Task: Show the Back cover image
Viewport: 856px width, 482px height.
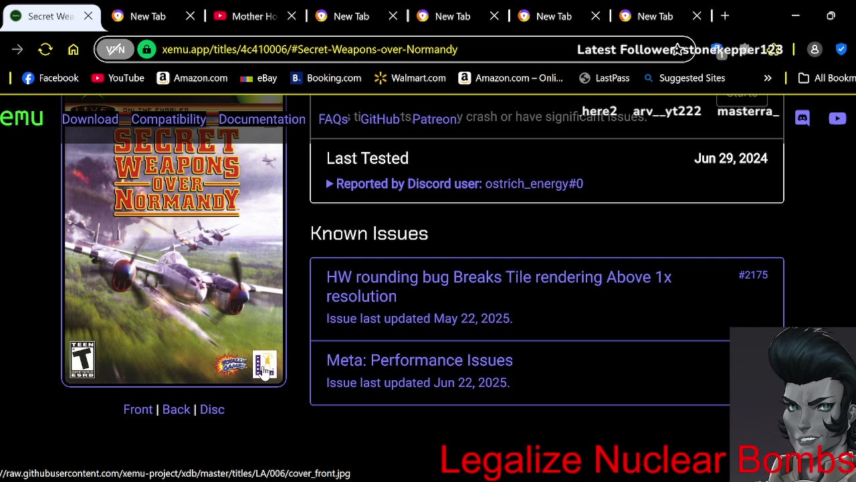Action: click(x=177, y=410)
